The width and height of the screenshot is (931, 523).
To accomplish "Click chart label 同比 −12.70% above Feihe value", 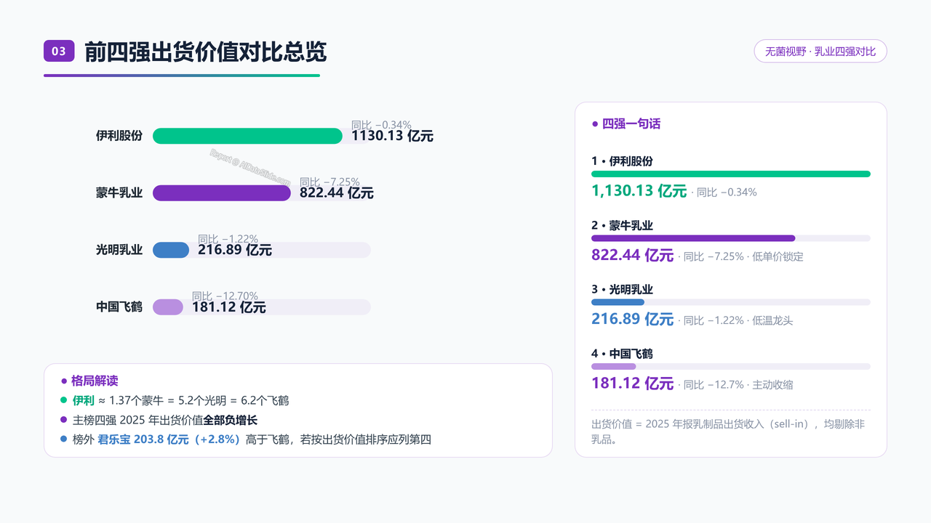I will (225, 296).
